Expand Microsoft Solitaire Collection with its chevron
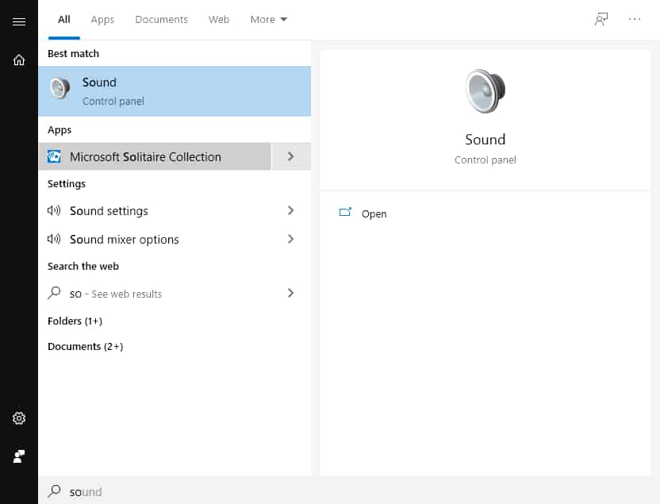Viewport: 660px width, 504px height. 290,156
